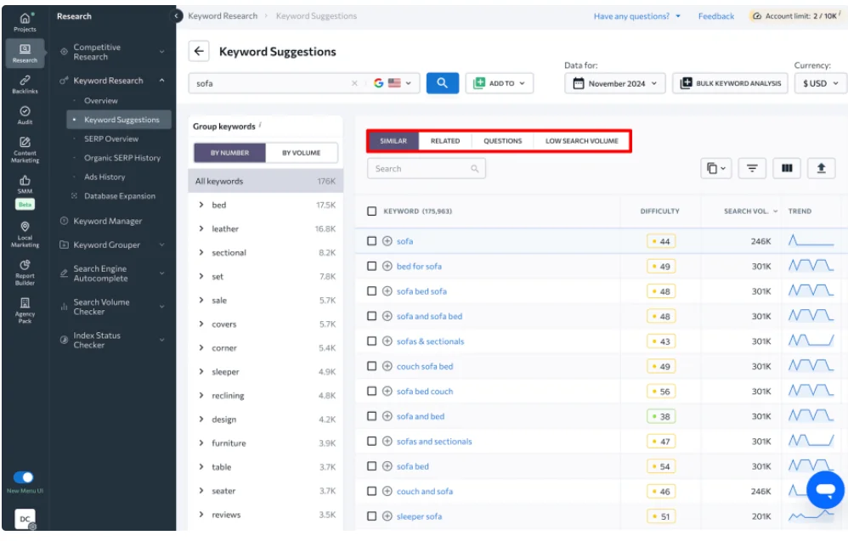Expand the 'leather' keyword group

click(201, 228)
